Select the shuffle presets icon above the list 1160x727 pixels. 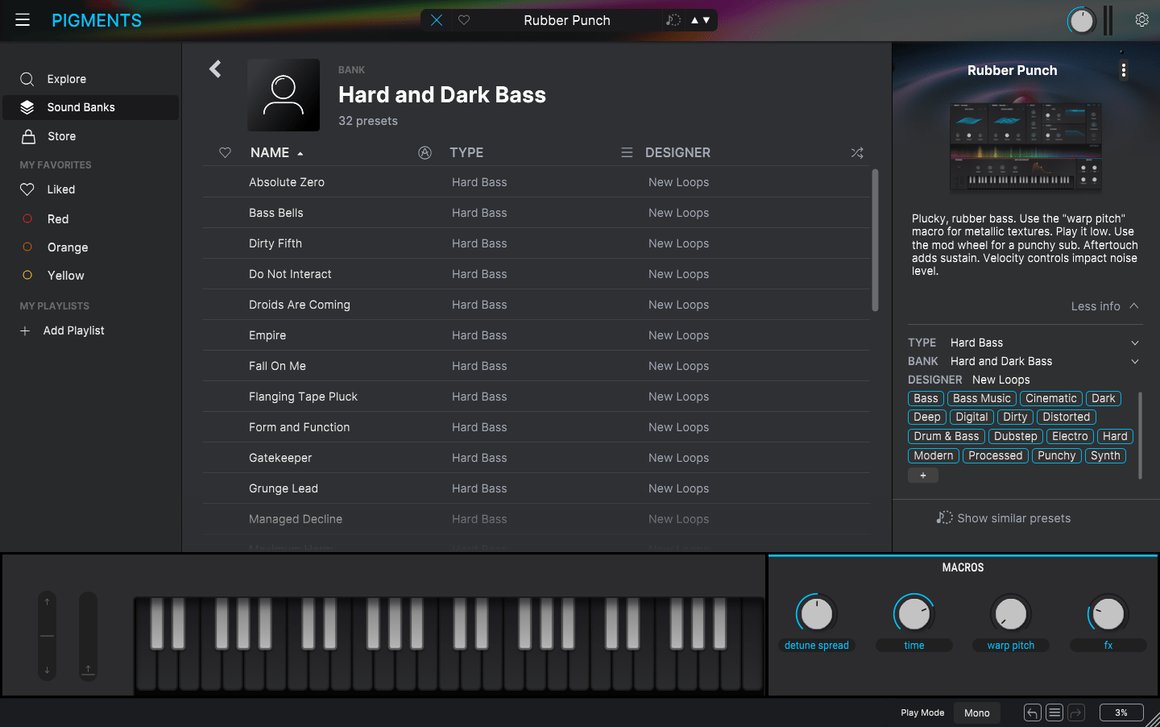(856, 152)
